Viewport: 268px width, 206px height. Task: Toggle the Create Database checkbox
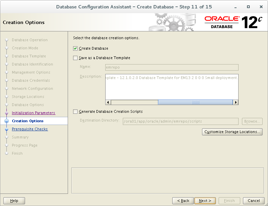pos(75,48)
